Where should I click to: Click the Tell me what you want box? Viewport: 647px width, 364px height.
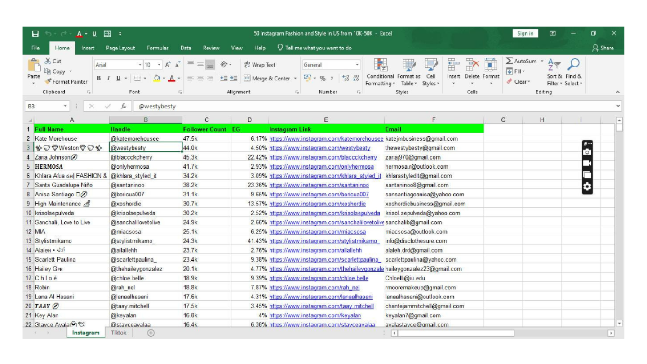pyautogui.click(x=315, y=48)
